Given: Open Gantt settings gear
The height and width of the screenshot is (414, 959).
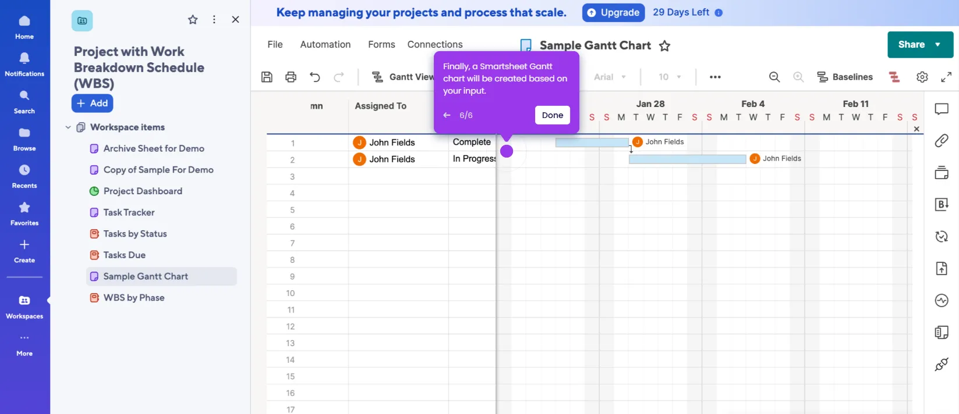Looking at the screenshot, I should coord(922,77).
